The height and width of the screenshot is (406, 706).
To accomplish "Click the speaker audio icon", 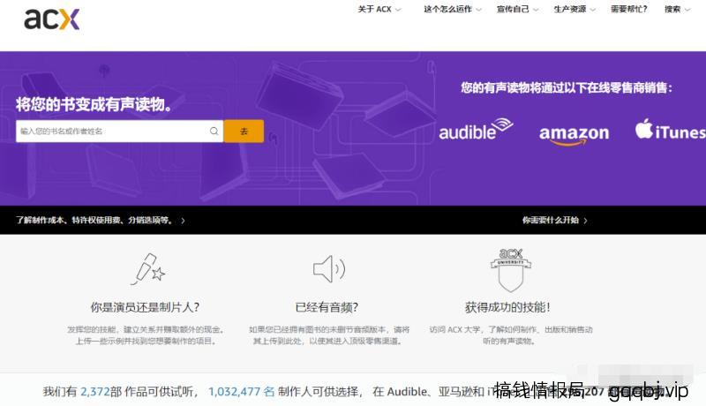I will click(x=329, y=269).
